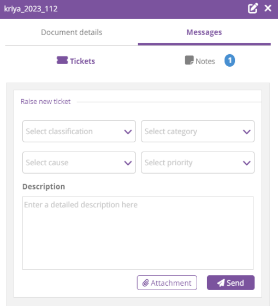
Task: Click the paper plane icon on Send
Action: click(x=221, y=283)
